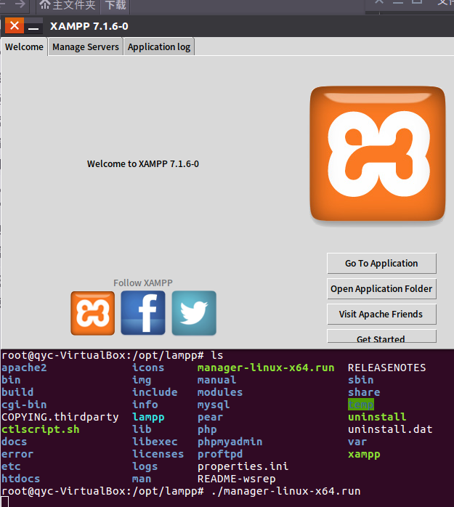454x507 pixels.
Task: Click the green uninstall entry in terminal
Action: tap(377, 417)
